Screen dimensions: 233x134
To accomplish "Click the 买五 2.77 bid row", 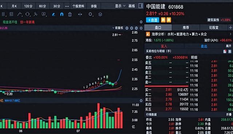I will [x=167, y=109].
